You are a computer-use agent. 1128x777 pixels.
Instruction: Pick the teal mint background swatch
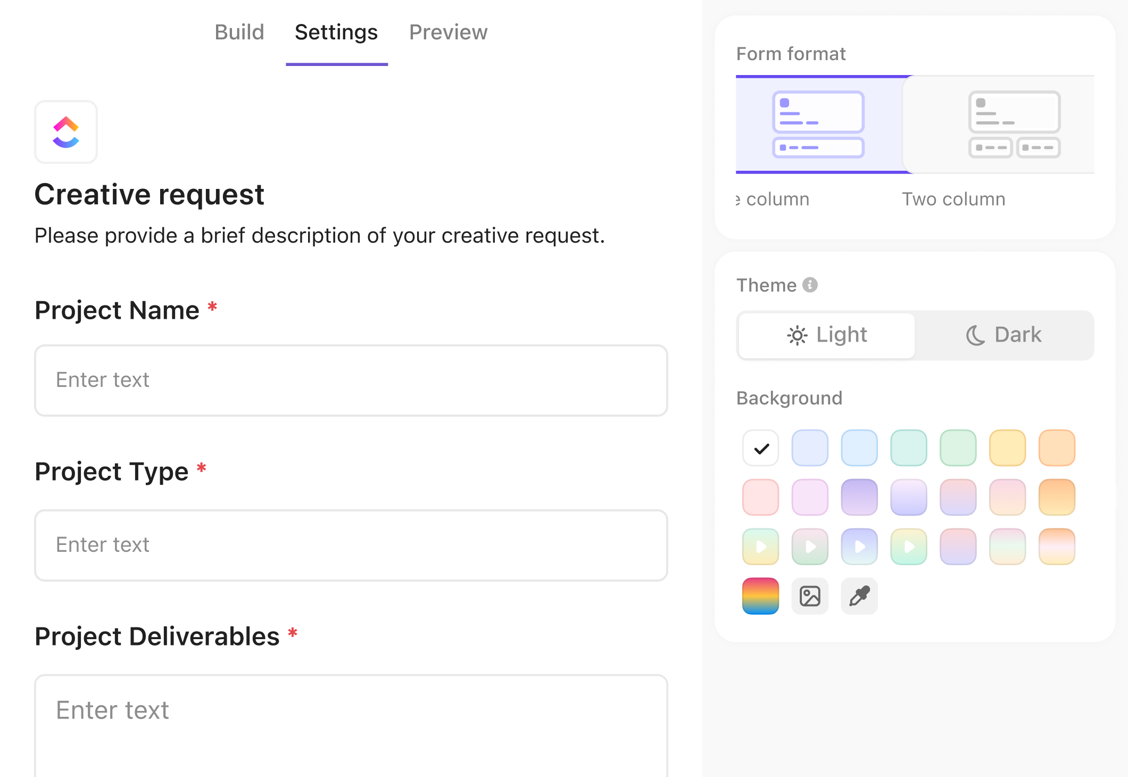click(x=909, y=448)
